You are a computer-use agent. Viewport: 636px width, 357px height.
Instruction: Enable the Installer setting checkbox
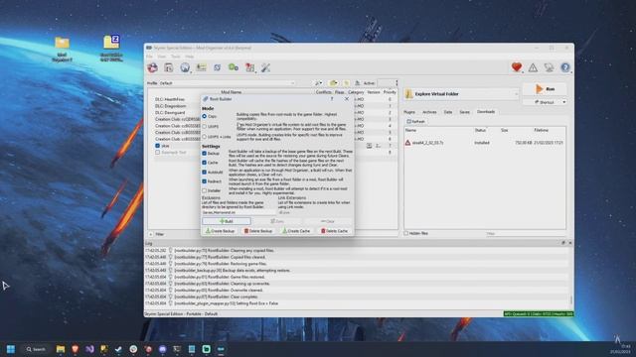point(205,190)
